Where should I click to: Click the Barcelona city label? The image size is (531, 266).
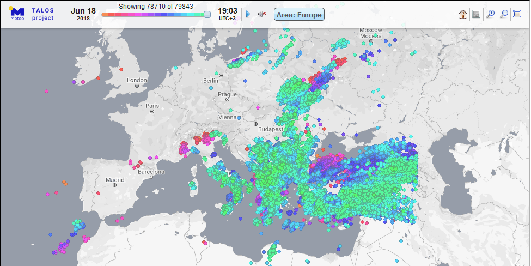coord(151,172)
